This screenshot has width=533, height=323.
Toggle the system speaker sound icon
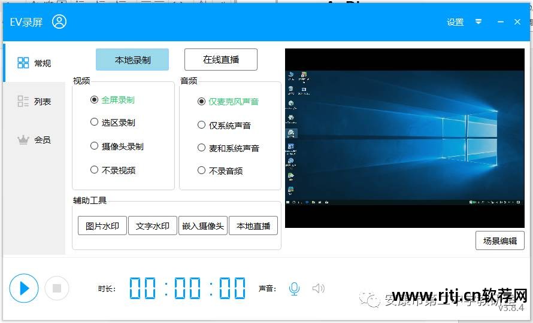(x=318, y=288)
